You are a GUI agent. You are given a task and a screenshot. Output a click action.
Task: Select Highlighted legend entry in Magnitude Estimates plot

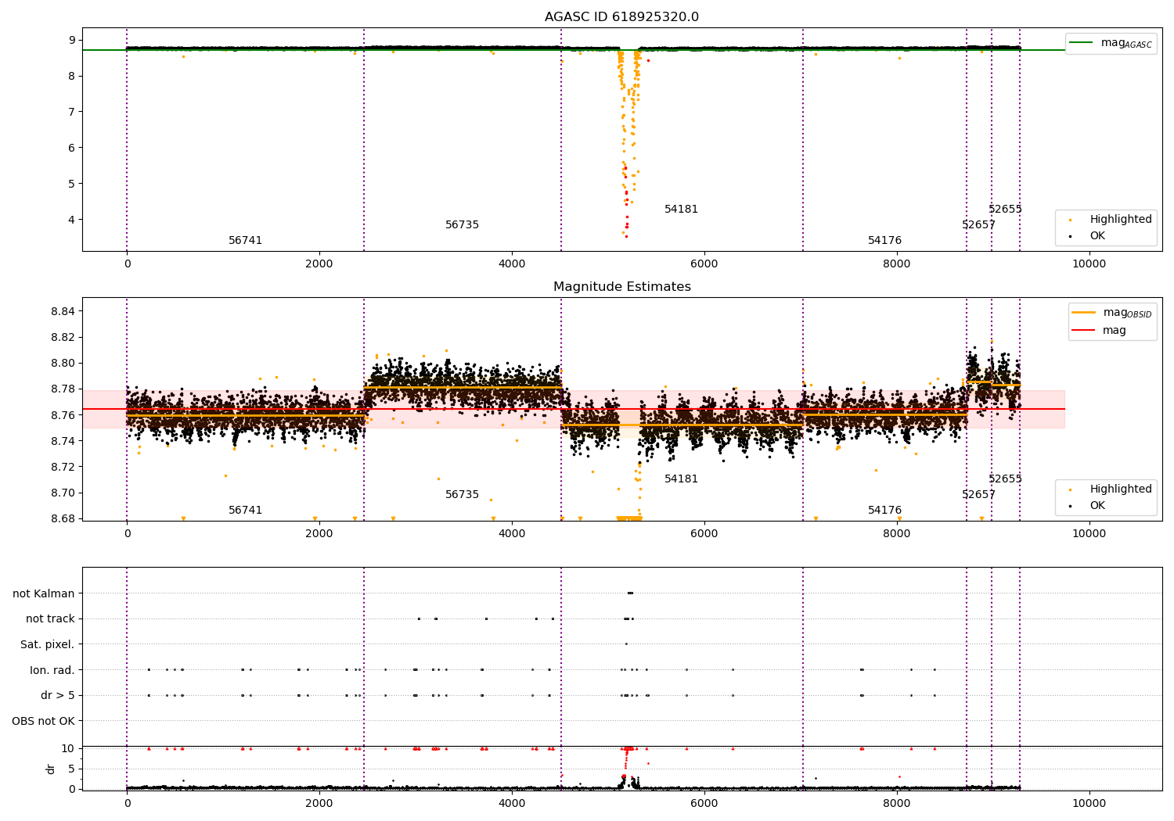point(1121,489)
